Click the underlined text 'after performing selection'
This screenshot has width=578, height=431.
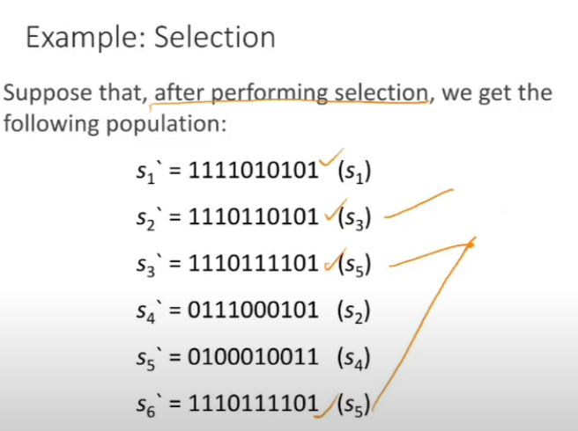tap(292, 92)
